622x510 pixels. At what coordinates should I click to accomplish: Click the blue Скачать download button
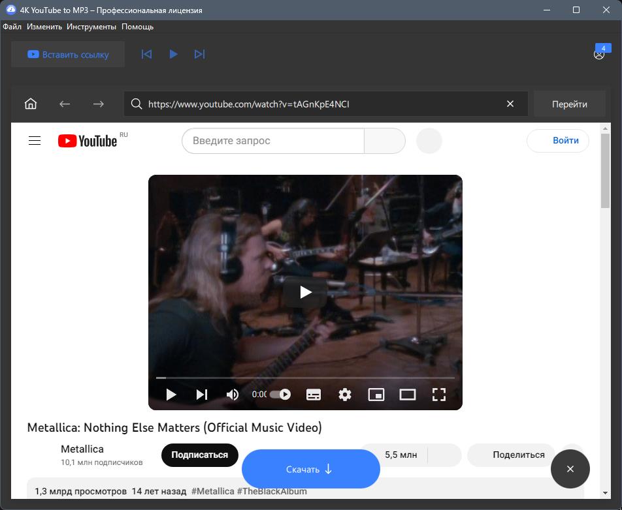pos(311,469)
